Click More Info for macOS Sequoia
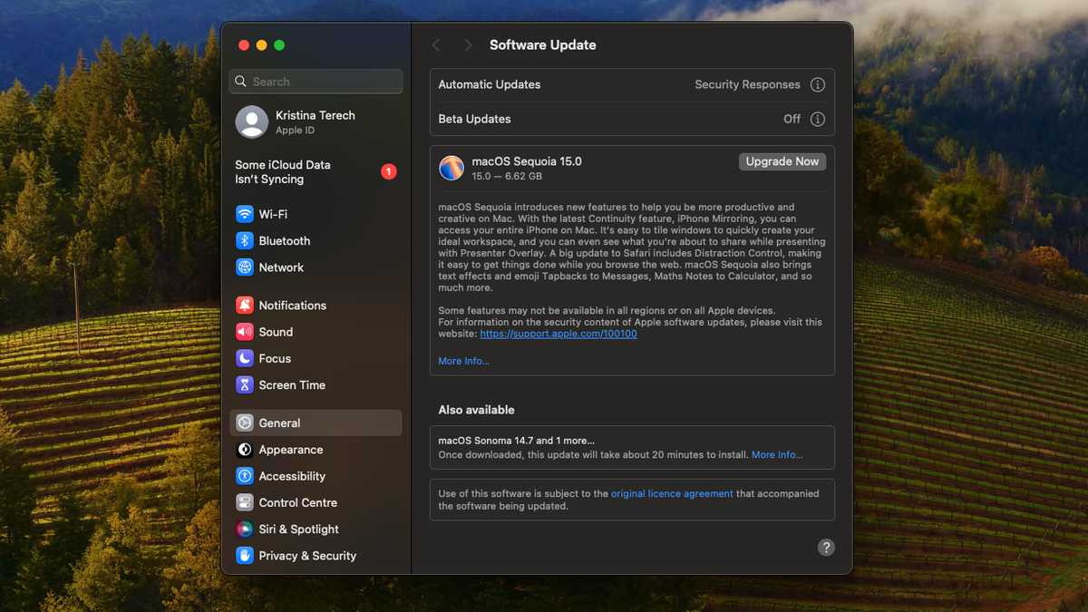 pos(463,360)
